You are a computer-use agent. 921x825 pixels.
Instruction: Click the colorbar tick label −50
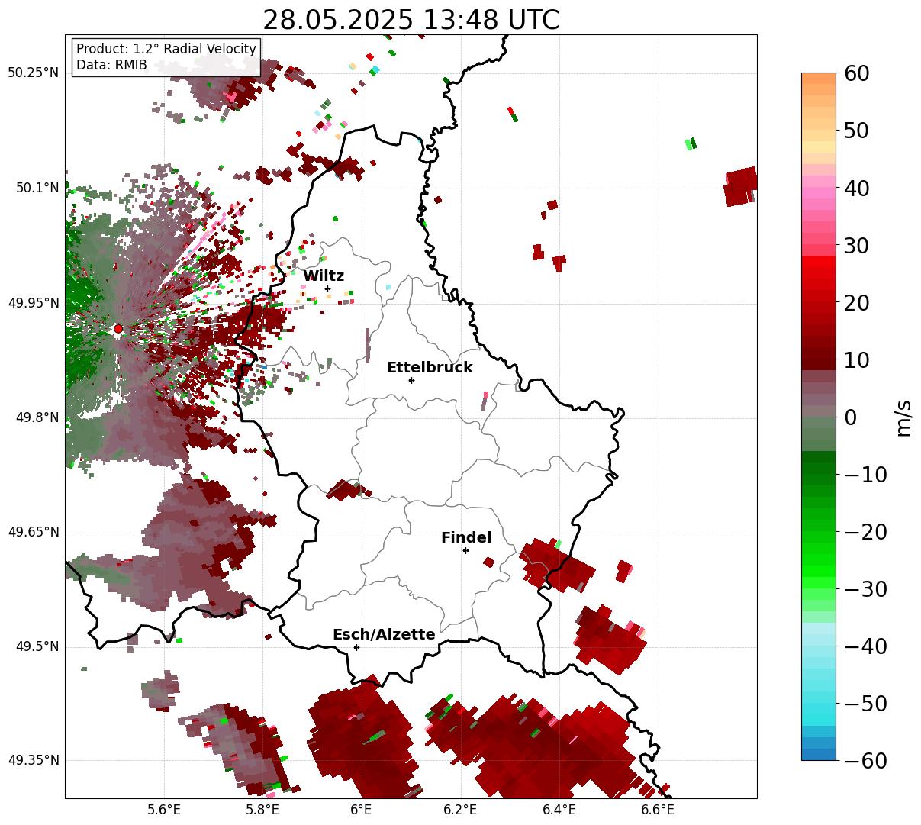click(x=865, y=703)
